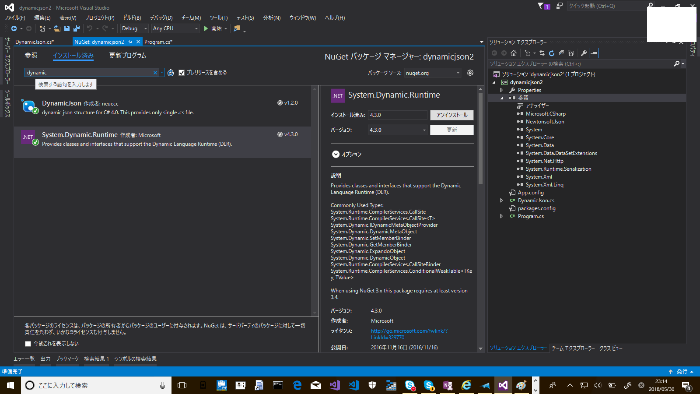Open the NuGet Updates tab
700x394 pixels.
[x=128, y=56]
